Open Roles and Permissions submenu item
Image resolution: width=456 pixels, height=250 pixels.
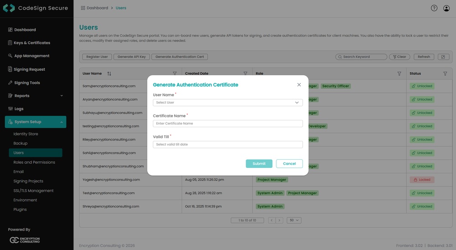pyautogui.click(x=34, y=162)
